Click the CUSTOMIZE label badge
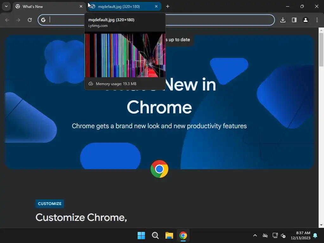This screenshot has height=243, width=324. coord(50,203)
